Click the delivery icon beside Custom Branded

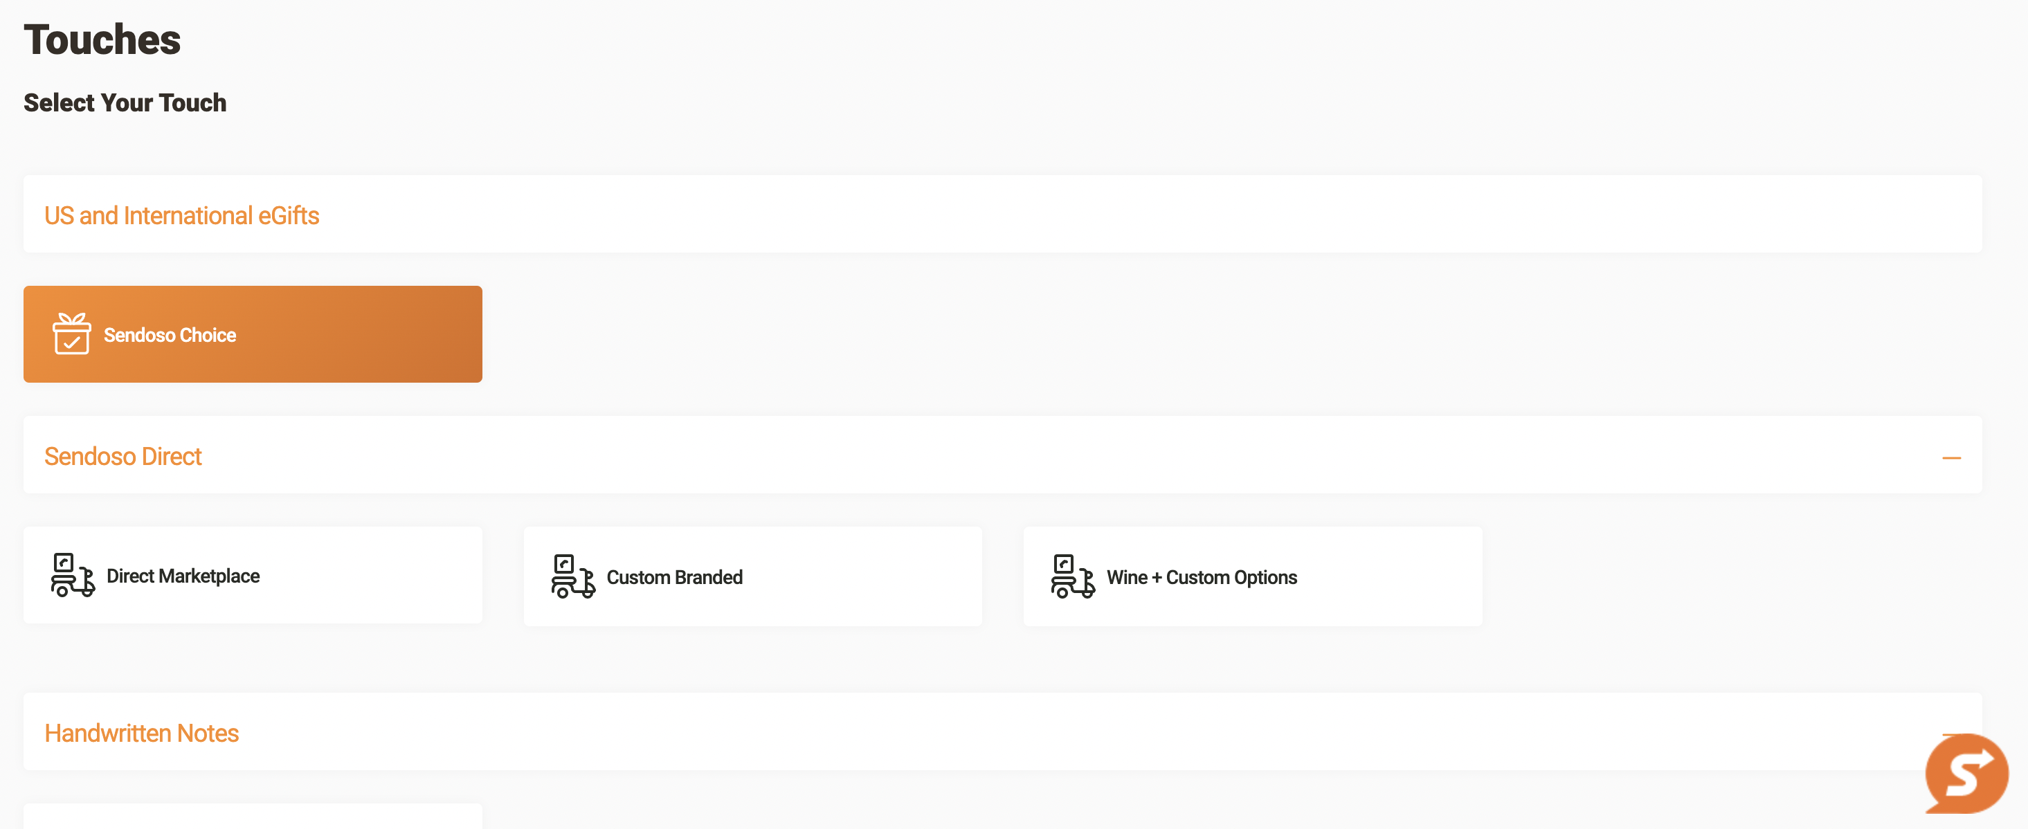572,576
